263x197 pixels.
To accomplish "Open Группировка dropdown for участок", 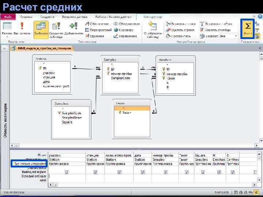I will (x=67, y=164).
